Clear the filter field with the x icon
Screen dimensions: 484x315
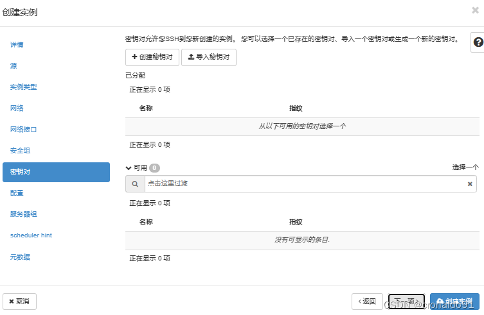[x=470, y=184]
